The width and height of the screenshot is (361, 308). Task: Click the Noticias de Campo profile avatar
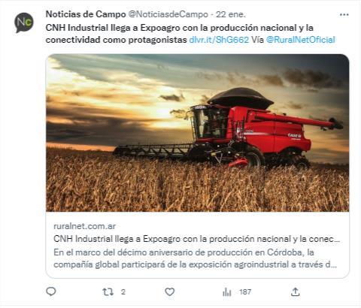click(24, 23)
